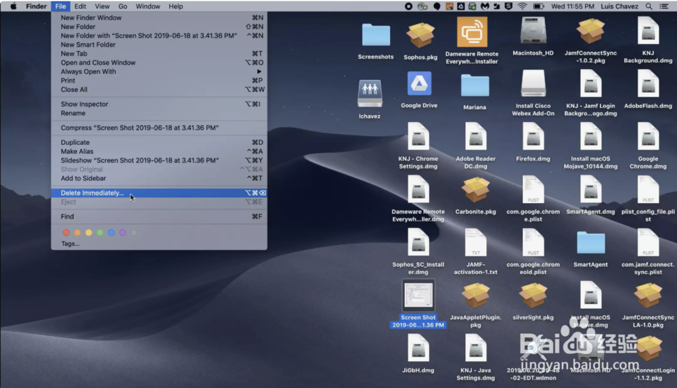Select the Screenshots folder on desktop
The image size is (677, 388).
376,35
